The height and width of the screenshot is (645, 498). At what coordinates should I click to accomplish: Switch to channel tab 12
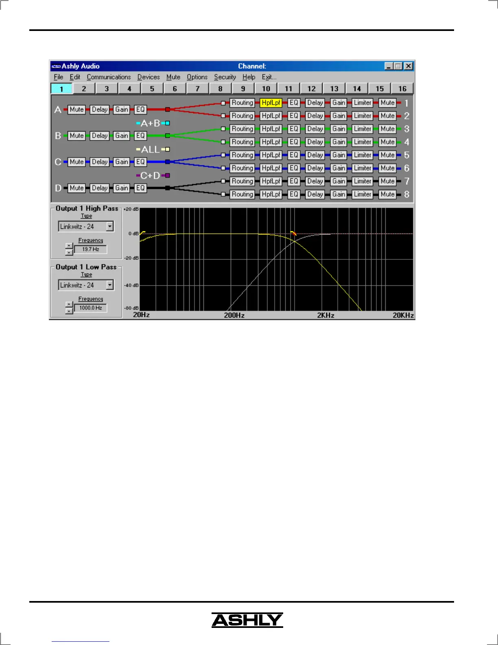(312, 88)
